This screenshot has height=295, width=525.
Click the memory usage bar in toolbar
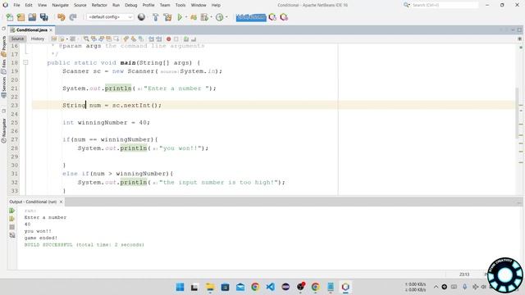pos(251,17)
